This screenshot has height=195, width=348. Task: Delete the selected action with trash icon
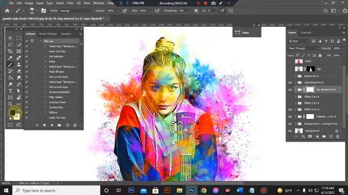tap(75, 125)
